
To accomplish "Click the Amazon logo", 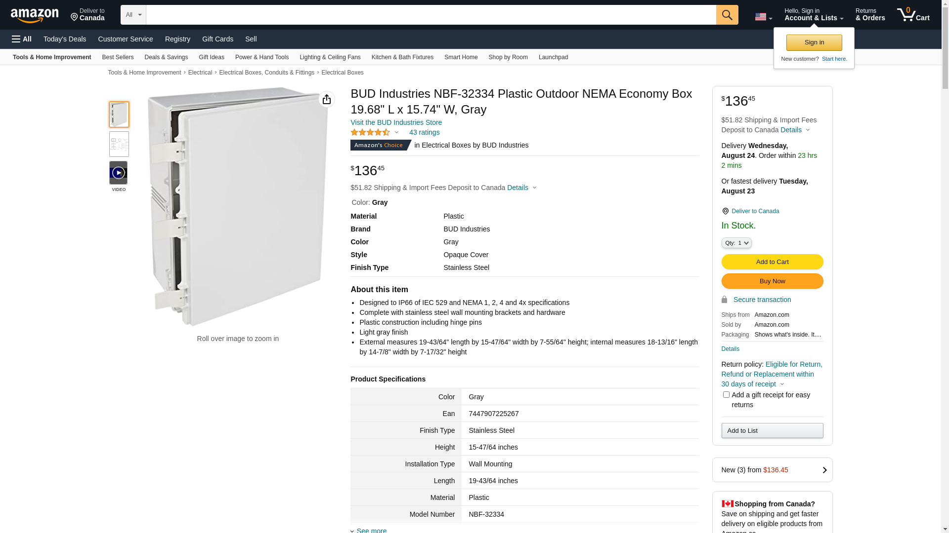I will click(x=35, y=16).
